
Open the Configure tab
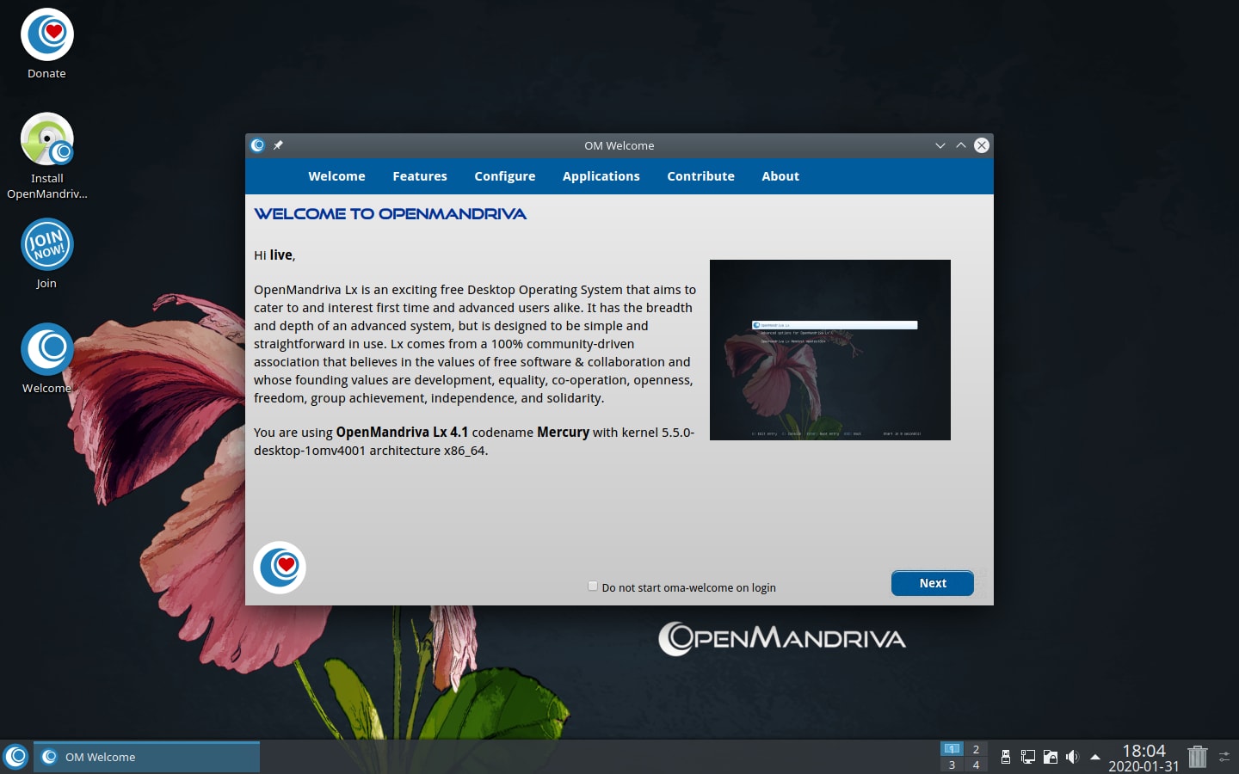click(504, 176)
